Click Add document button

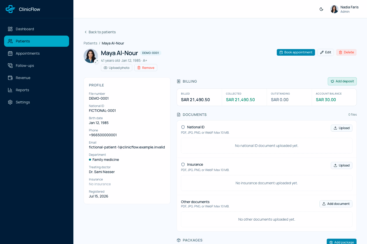336,204
